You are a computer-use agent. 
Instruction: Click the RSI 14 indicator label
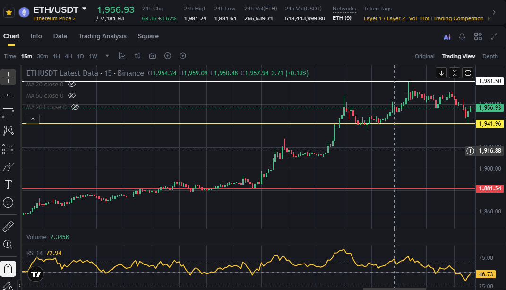point(34,253)
